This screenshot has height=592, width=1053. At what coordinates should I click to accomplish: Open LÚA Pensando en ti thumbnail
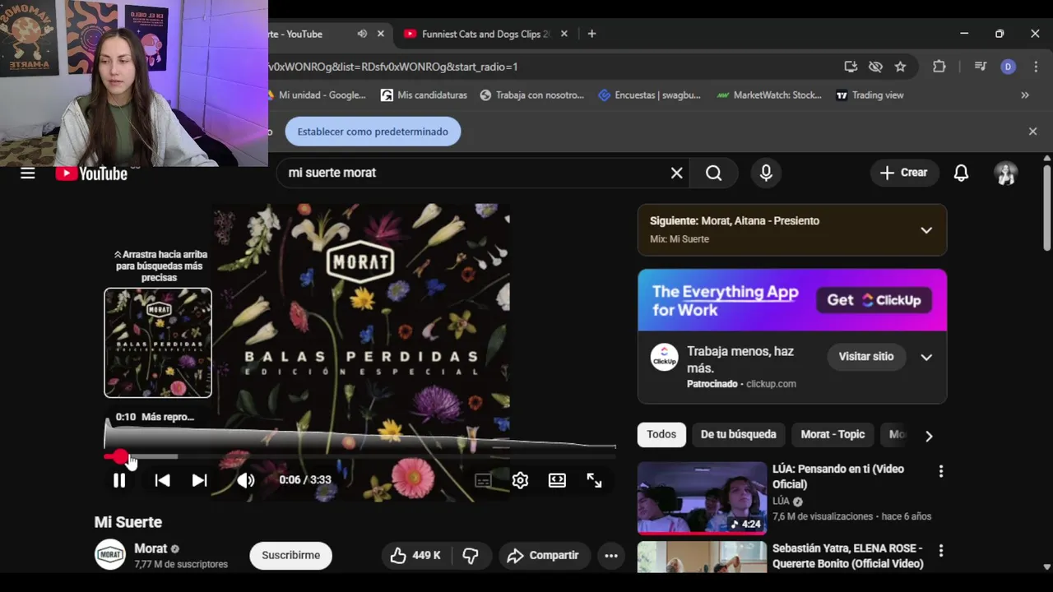pyautogui.click(x=702, y=497)
